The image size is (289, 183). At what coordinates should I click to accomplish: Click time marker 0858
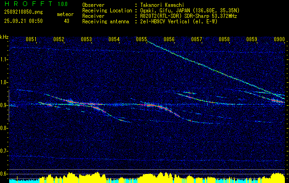coord(224,39)
